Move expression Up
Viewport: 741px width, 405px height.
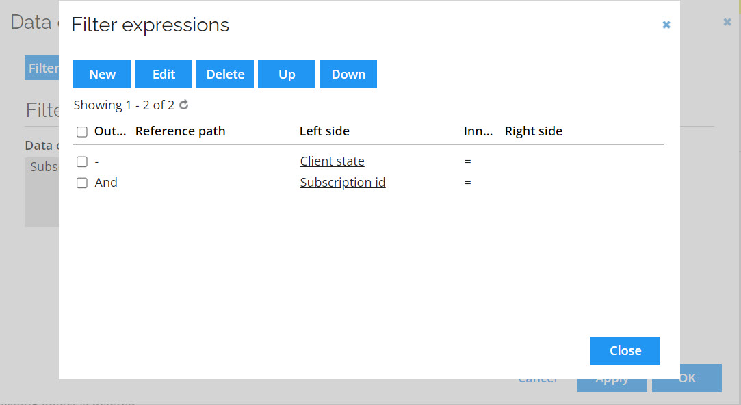coord(287,74)
